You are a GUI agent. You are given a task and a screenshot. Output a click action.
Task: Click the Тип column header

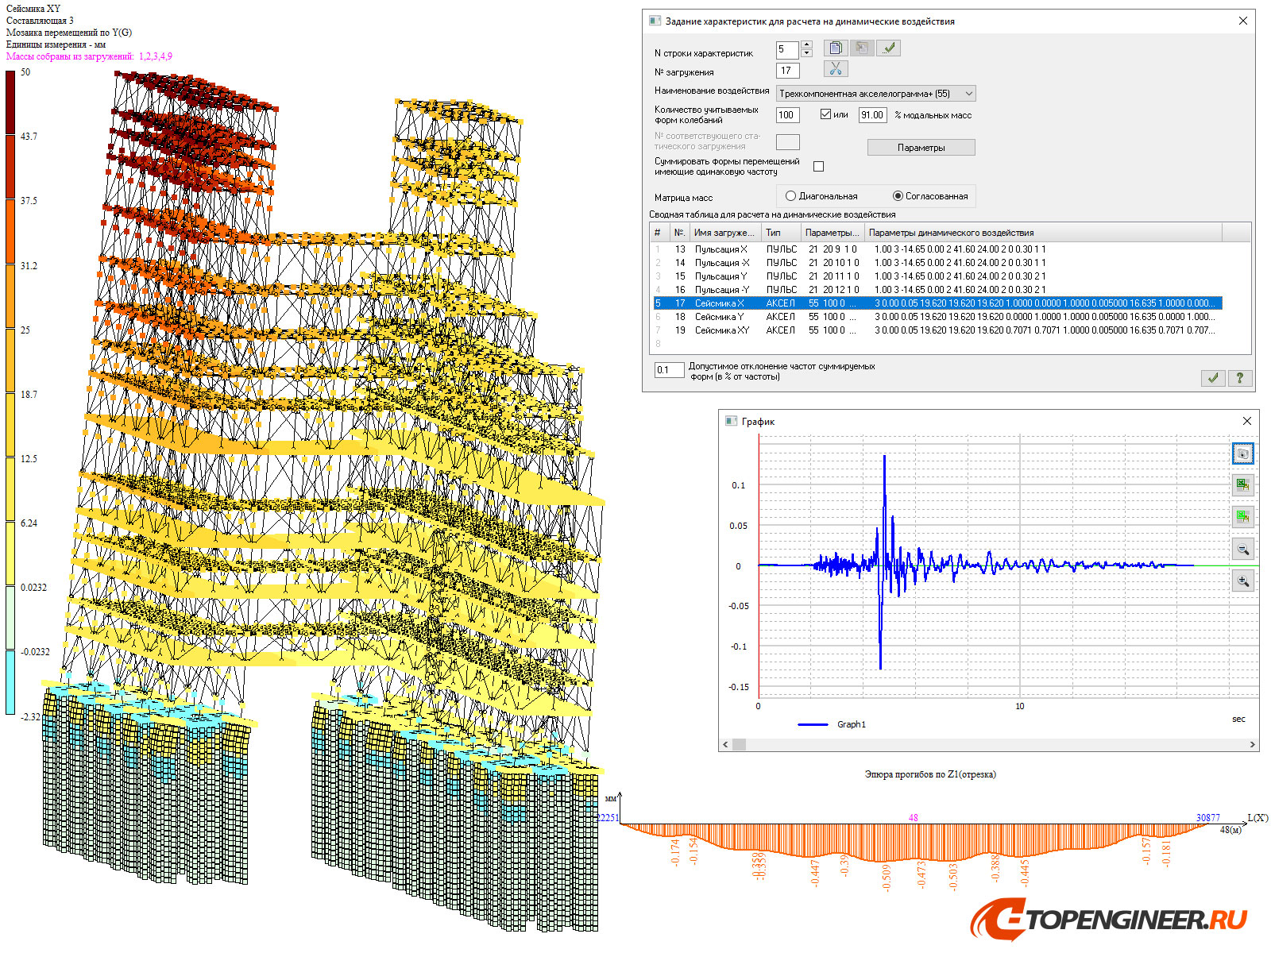tap(781, 233)
